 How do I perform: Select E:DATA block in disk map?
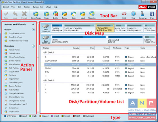click(x=105, y=28)
